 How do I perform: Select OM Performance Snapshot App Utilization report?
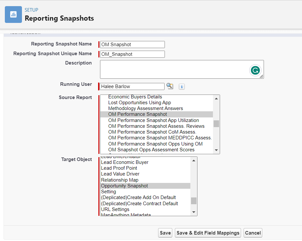[x=153, y=120]
